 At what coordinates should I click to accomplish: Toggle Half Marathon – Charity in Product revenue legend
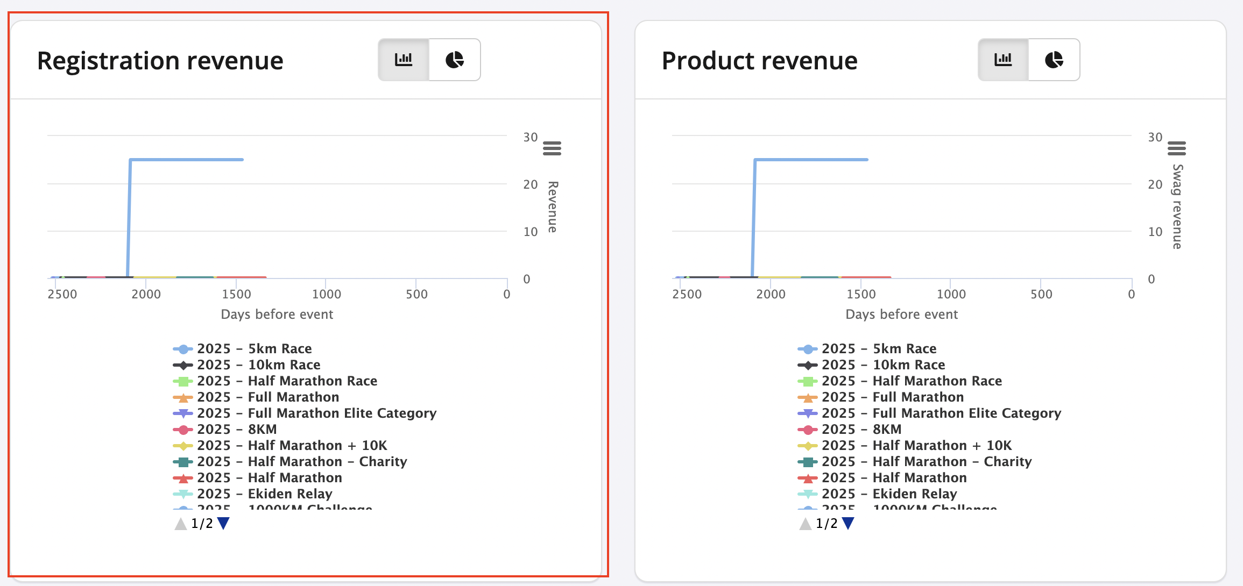coord(927,462)
